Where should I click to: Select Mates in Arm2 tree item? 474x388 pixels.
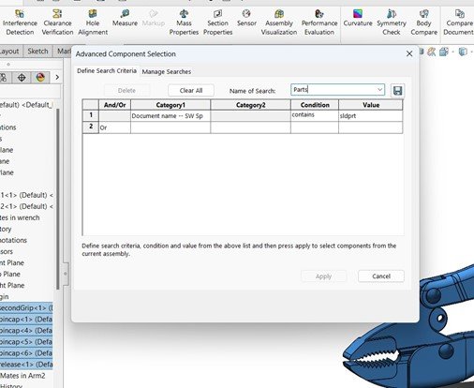[22, 376]
